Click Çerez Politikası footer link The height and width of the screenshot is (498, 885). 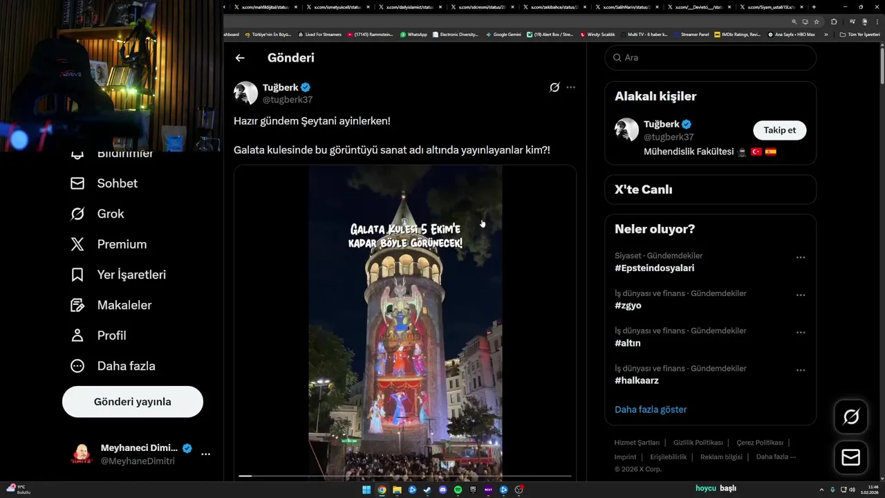click(760, 443)
